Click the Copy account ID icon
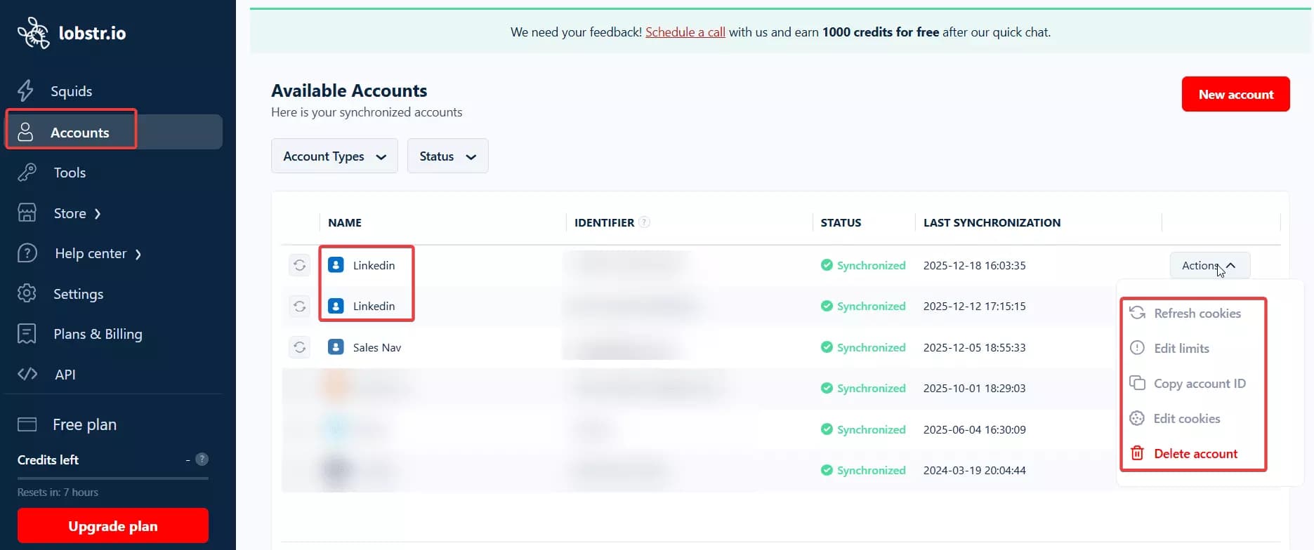 point(1138,383)
